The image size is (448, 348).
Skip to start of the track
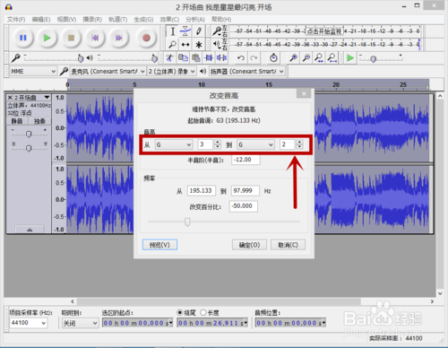[95, 38]
